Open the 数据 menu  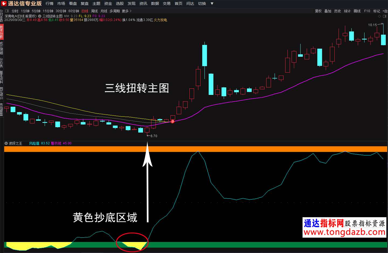pyautogui.click(x=155, y=3)
